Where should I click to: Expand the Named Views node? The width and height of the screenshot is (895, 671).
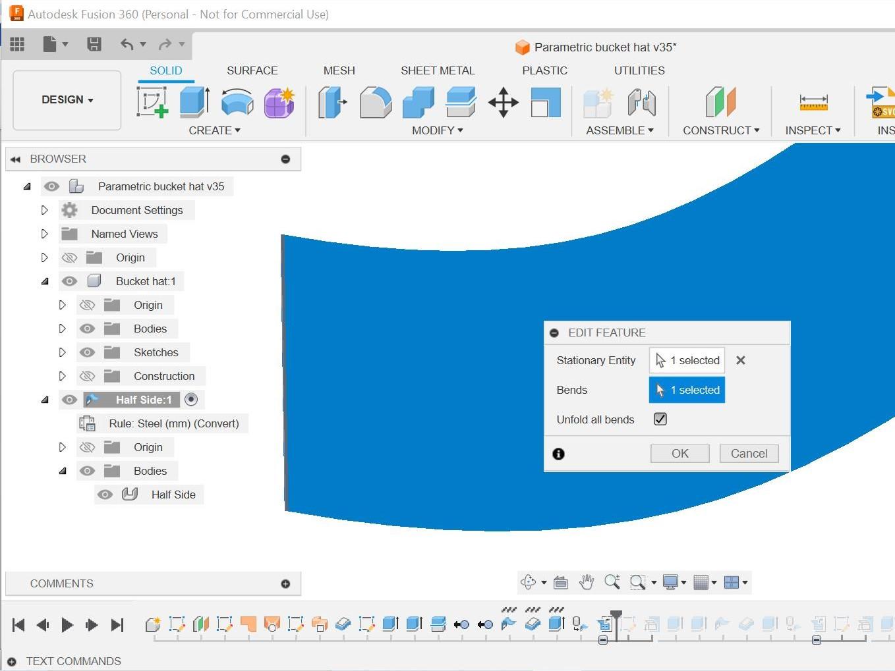44,234
